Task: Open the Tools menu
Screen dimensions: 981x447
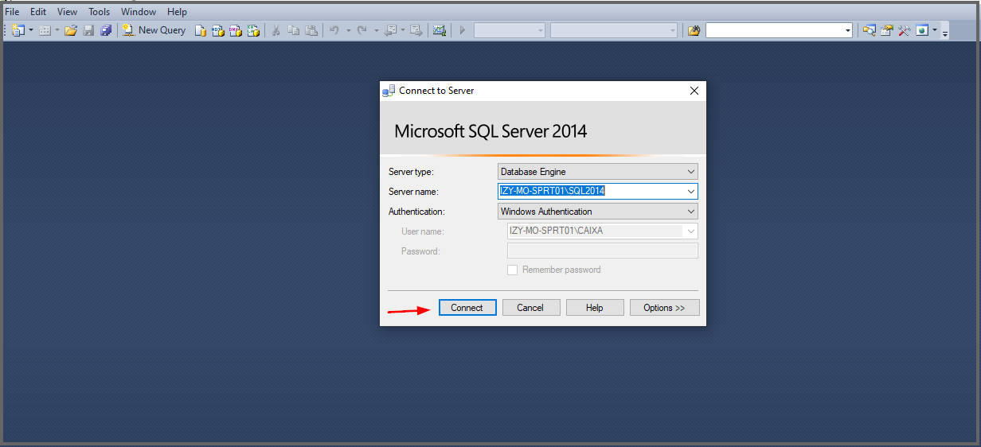Action: point(100,12)
